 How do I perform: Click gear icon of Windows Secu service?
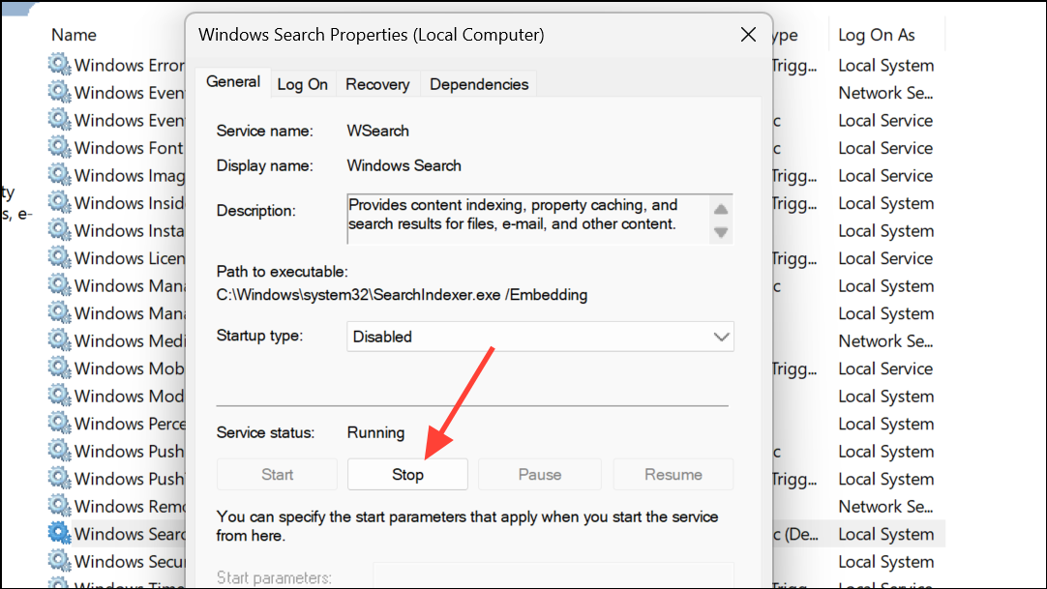pyautogui.click(x=59, y=561)
